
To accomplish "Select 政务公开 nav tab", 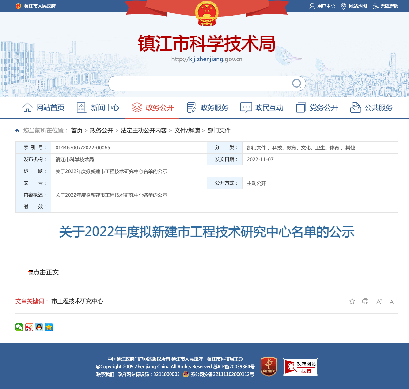I will [x=153, y=107].
